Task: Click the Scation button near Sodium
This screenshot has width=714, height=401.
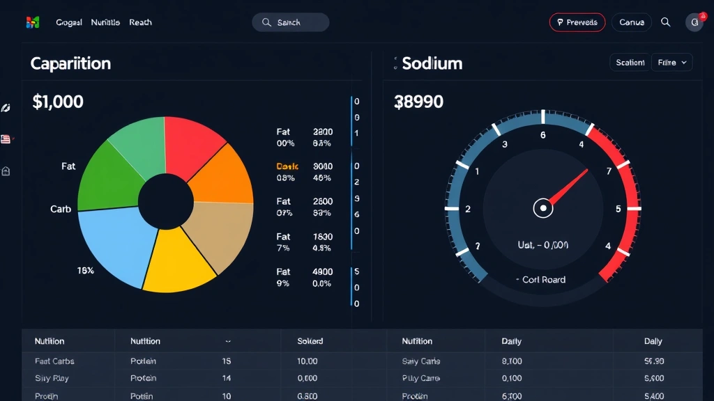Action: pos(629,62)
